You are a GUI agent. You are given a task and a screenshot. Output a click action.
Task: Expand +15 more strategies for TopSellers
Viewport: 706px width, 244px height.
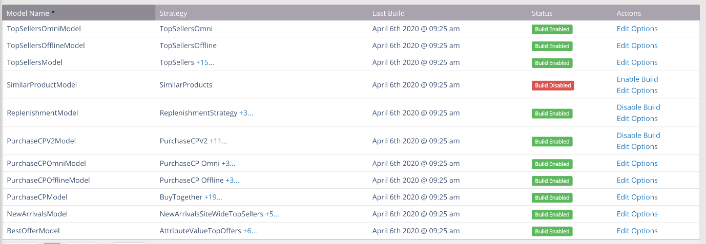point(205,62)
